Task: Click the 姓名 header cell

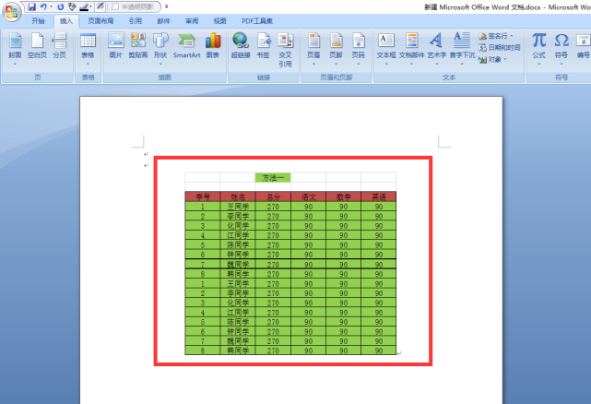Action: point(238,196)
